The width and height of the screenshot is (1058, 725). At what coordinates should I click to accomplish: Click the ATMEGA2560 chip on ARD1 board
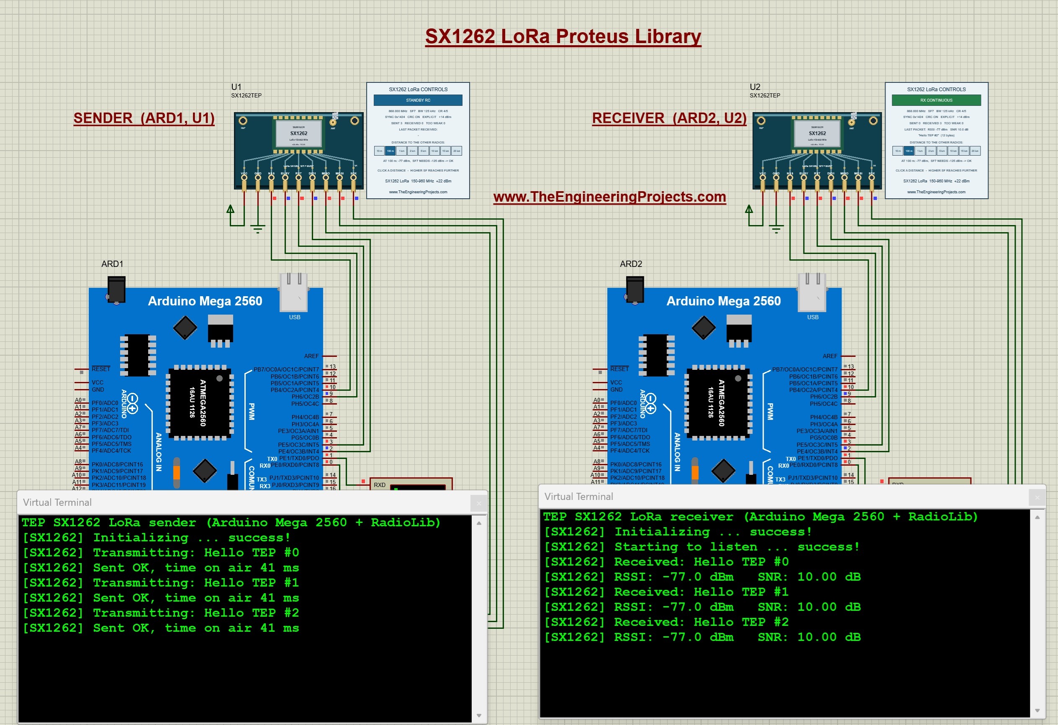coord(200,403)
